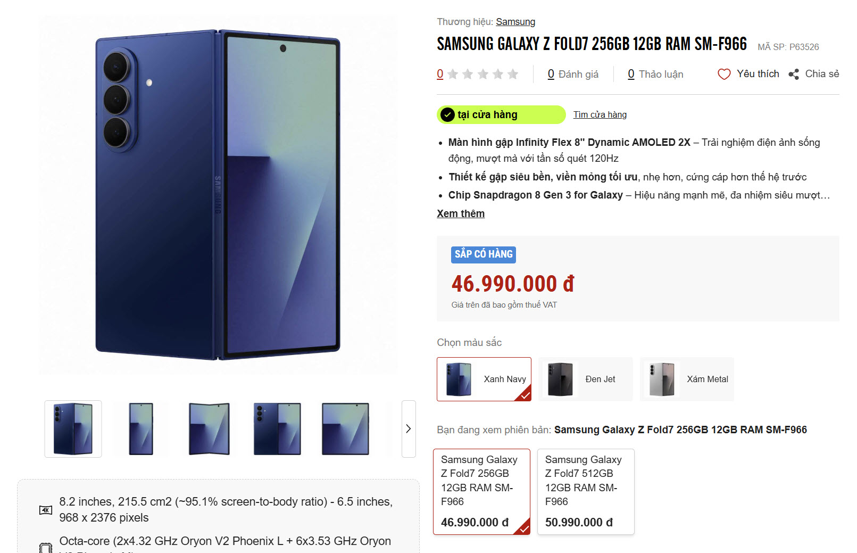Select the Xanh Navy color option

[x=484, y=379]
